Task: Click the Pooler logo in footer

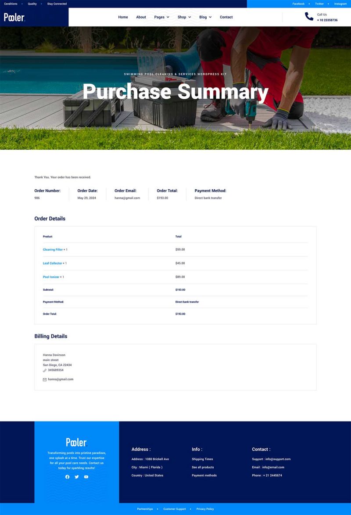Action: tap(76, 442)
